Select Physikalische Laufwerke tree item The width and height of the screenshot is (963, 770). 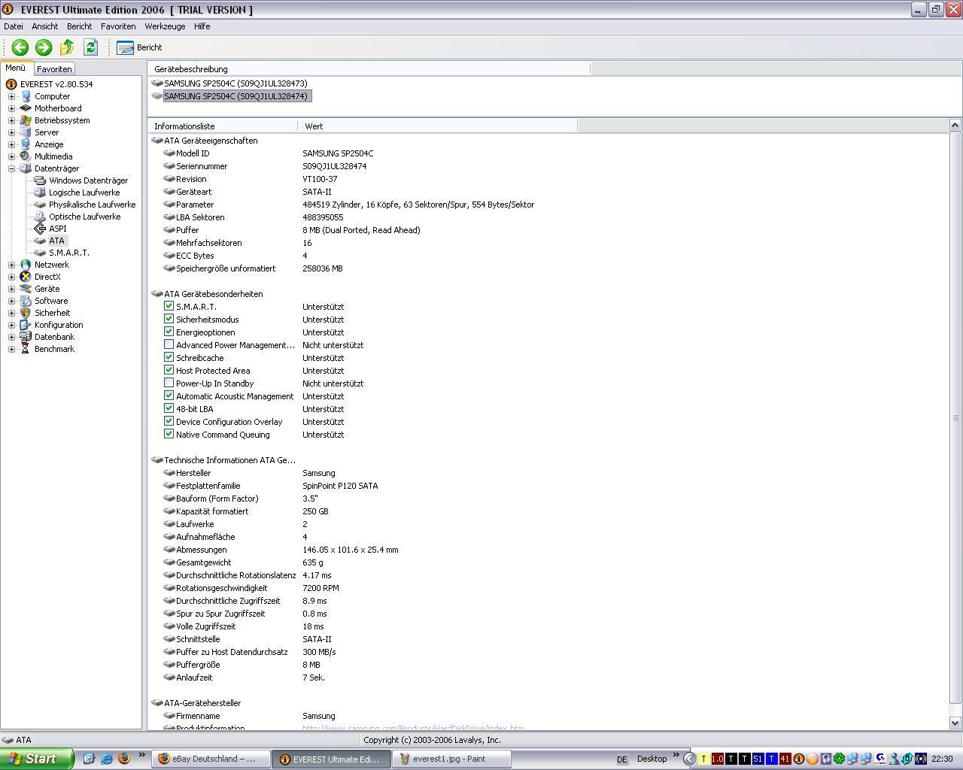tap(92, 205)
